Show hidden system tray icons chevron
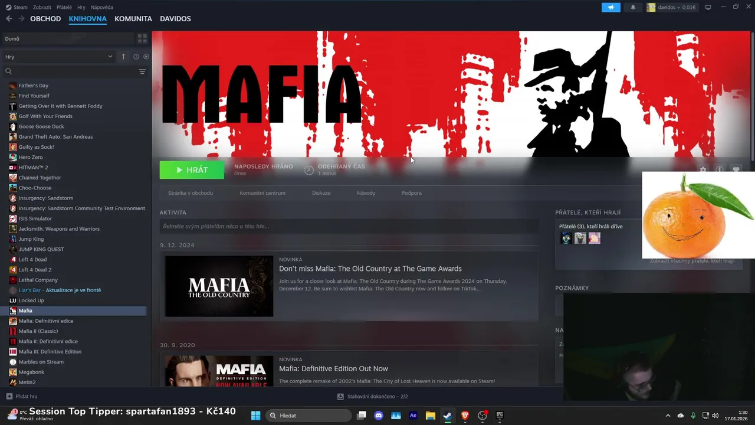This screenshot has width=755, height=425. point(668,416)
